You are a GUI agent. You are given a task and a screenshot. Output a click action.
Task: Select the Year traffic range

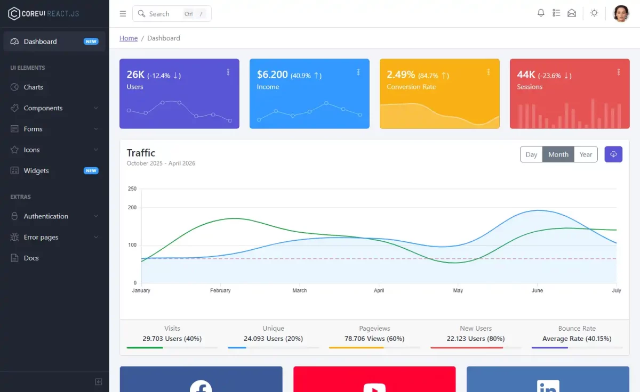pos(586,154)
